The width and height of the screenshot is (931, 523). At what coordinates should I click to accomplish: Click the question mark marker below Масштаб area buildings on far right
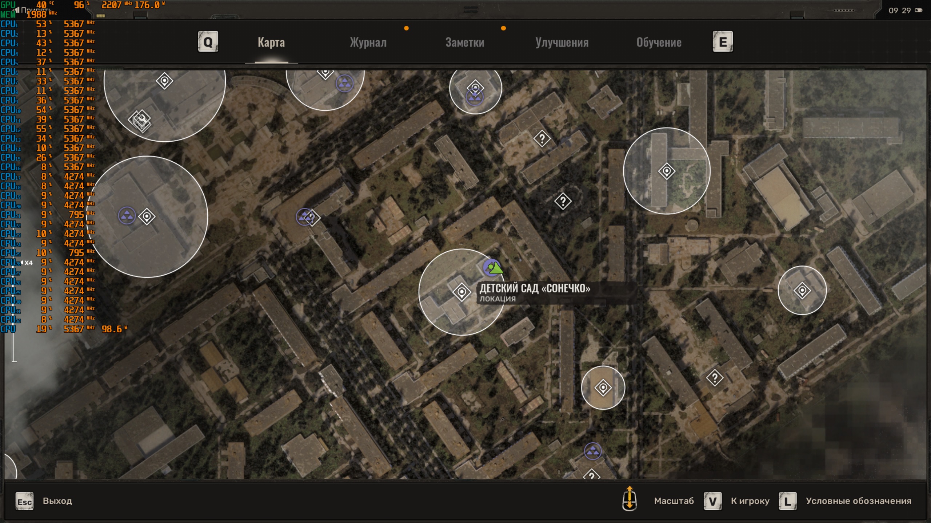[714, 378]
